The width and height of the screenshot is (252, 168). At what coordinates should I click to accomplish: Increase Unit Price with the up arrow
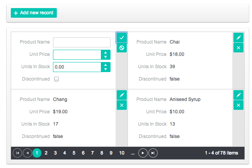coord(106,52)
